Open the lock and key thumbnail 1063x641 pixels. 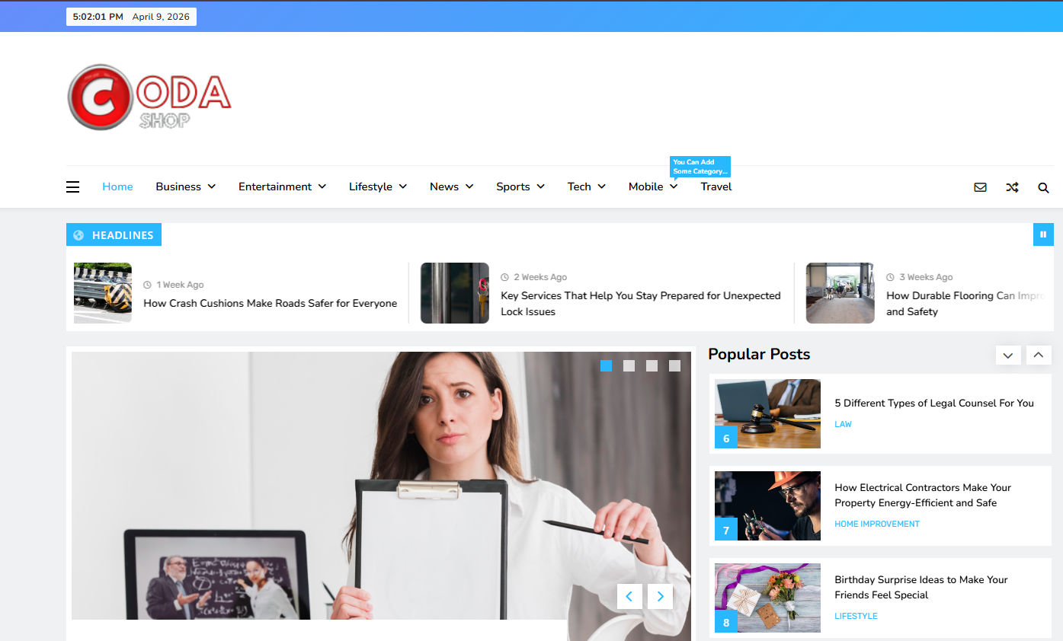pyautogui.click(x=455, y=293)
